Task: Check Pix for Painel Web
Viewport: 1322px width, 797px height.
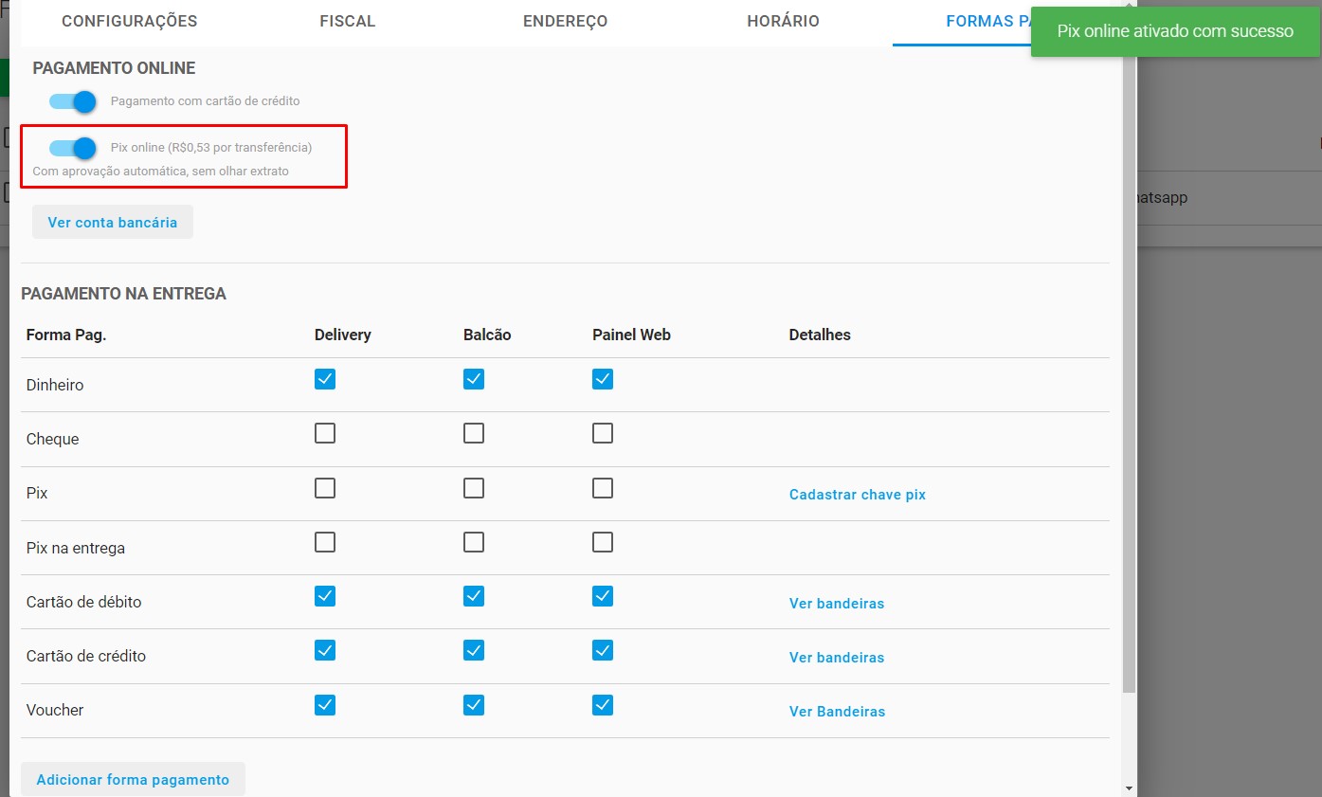Action: tap(603, 488)
